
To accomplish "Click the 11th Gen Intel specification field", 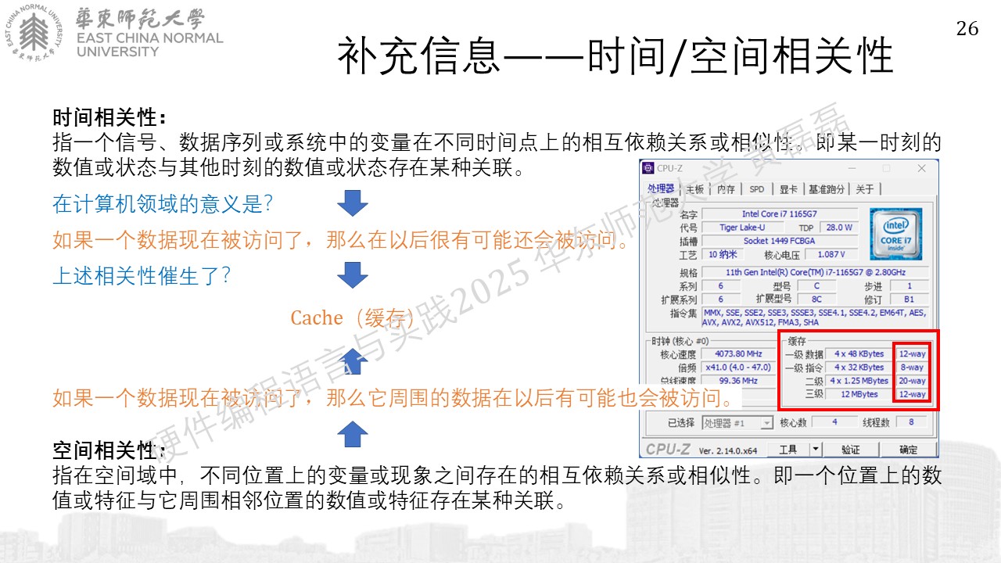I will click(815, 272).
